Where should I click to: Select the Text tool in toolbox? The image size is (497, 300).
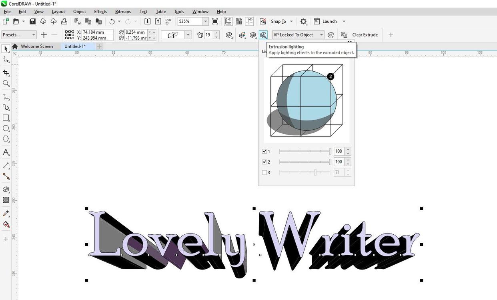(6, 152)
